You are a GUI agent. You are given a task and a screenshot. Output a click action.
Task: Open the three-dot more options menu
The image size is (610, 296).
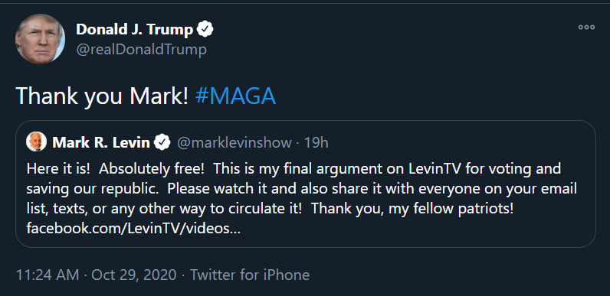(x=586, y=28)
